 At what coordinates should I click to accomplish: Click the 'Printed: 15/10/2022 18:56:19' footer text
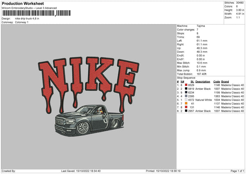163,171
